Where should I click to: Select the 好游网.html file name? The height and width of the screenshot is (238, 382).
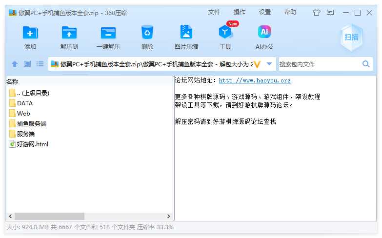click(33, 144)
